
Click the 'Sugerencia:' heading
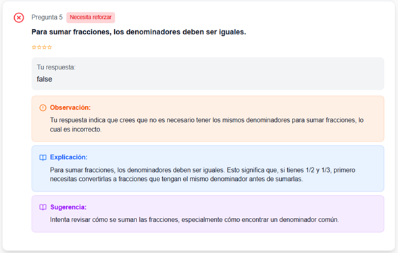[x=68, y=207]
